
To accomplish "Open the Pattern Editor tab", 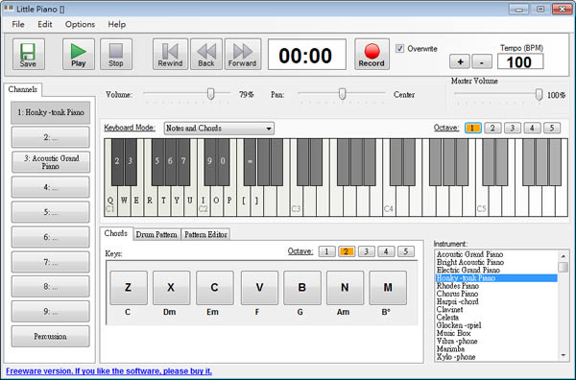I will pos(205,234).
